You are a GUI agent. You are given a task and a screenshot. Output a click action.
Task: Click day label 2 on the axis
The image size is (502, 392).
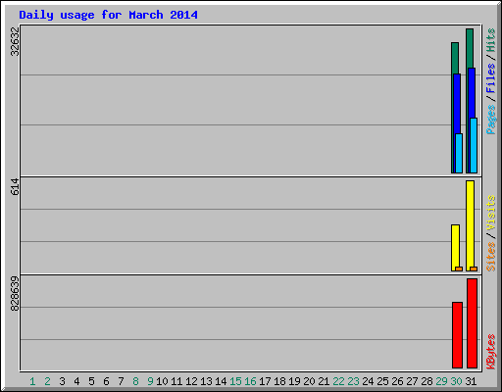47,381
